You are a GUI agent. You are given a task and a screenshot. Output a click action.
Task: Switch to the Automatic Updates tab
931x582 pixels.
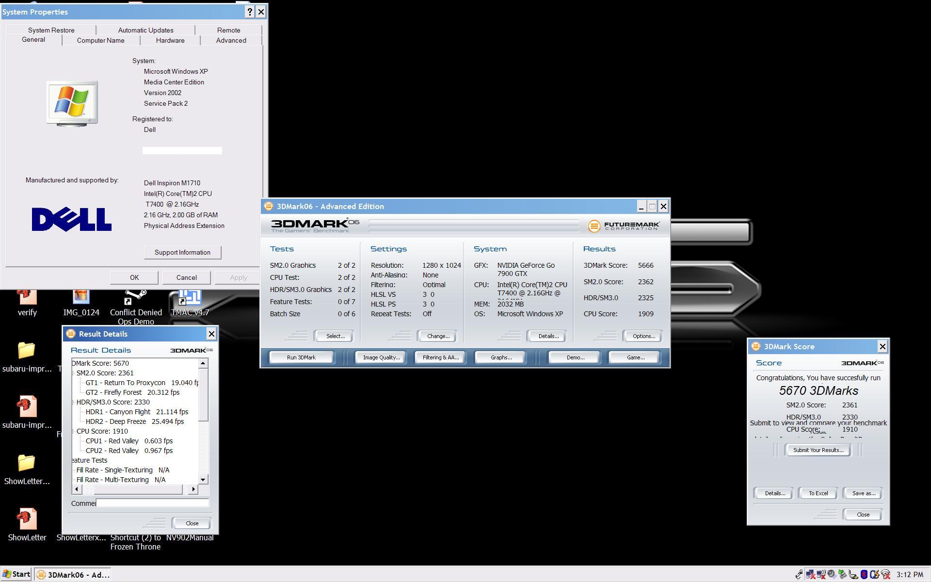tap(145, 30)
